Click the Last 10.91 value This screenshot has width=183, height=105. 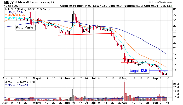(116, 6)
